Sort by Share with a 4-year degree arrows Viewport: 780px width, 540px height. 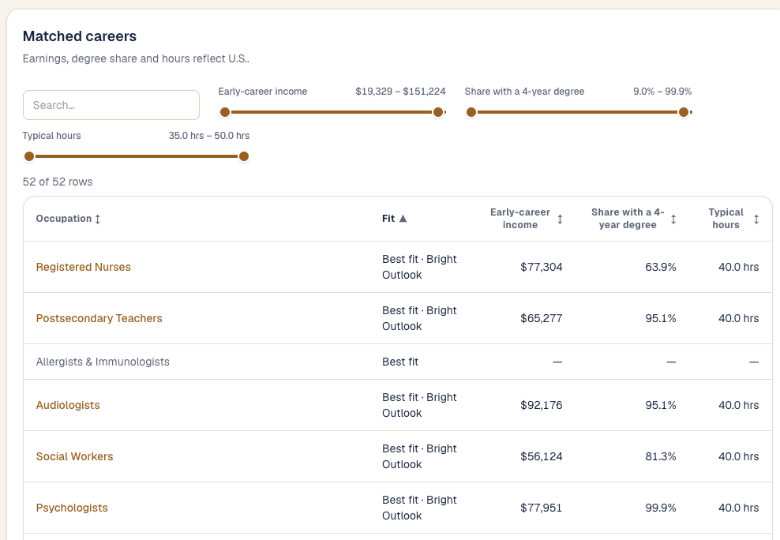673,219
